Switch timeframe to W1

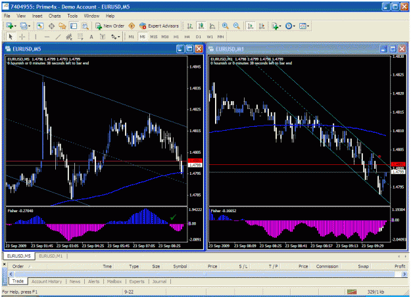[x=210, y=37]
